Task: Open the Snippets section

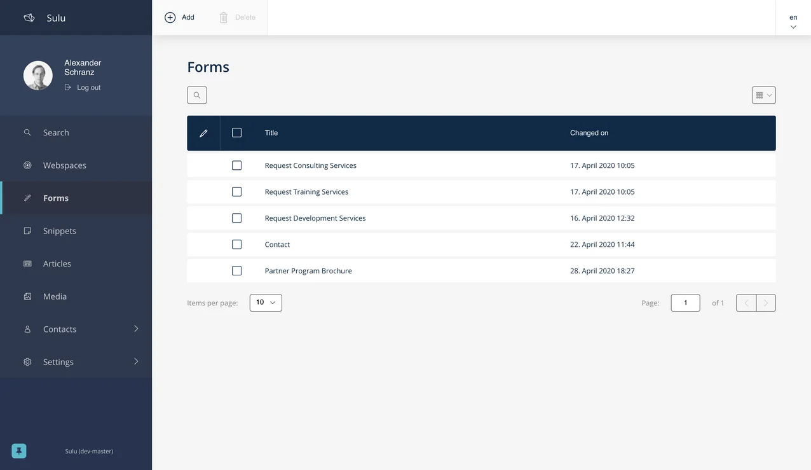Action: pyautogui.click(x=27, y=230)
